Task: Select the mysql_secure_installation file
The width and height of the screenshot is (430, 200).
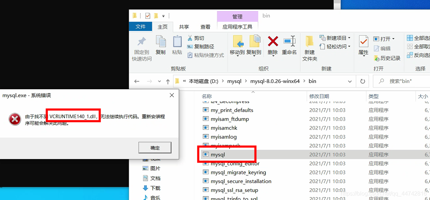Action: 241,181
